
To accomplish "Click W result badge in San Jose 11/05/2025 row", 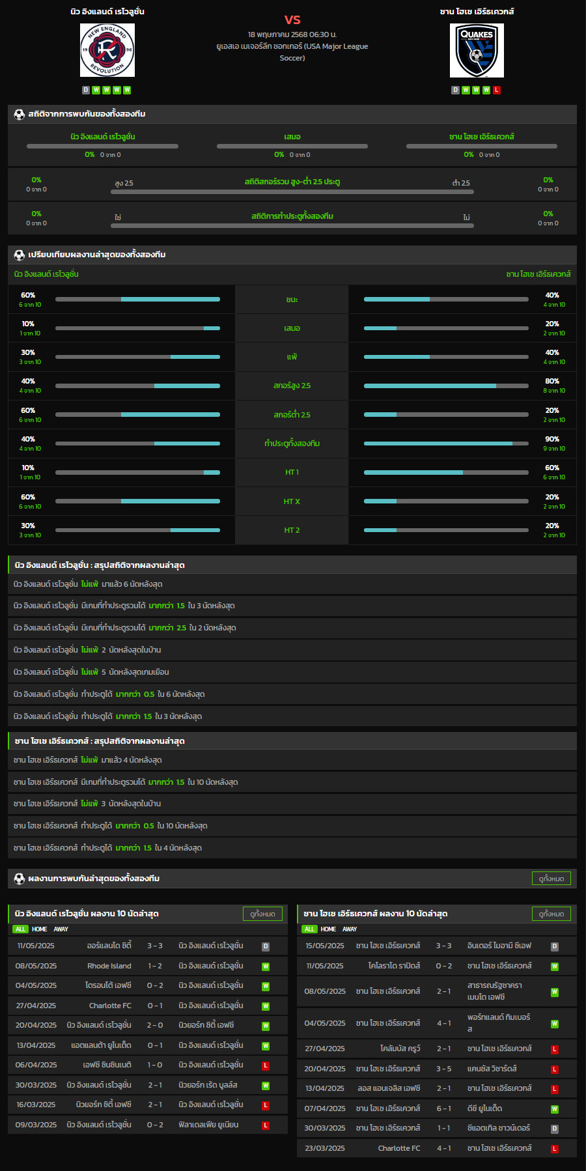I will click(x=555, y=966).
